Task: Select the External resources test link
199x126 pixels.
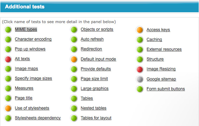Action: coord(164,49)
